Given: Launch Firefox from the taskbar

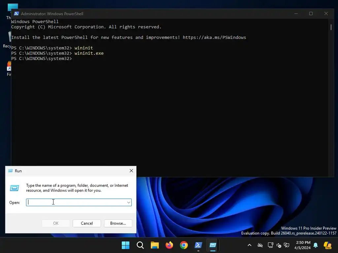Looking at the screenshot, I should click(x=169, y=245).
